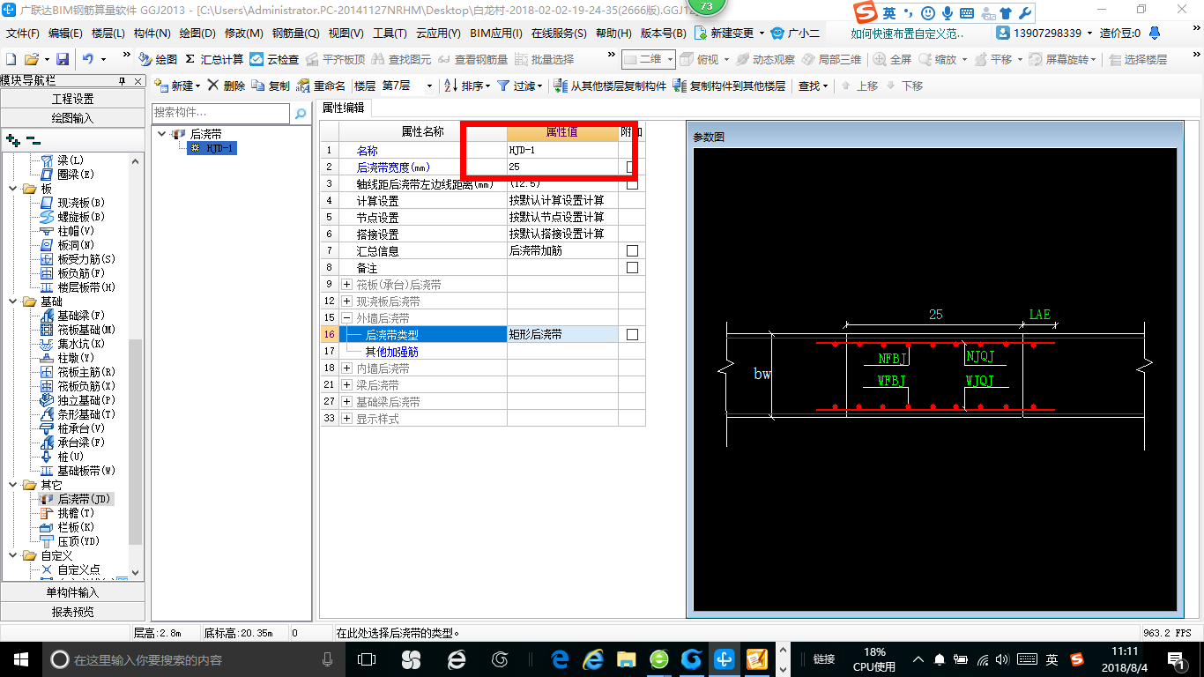Click the new file icon
The image size is (1204, 677).
11,59
